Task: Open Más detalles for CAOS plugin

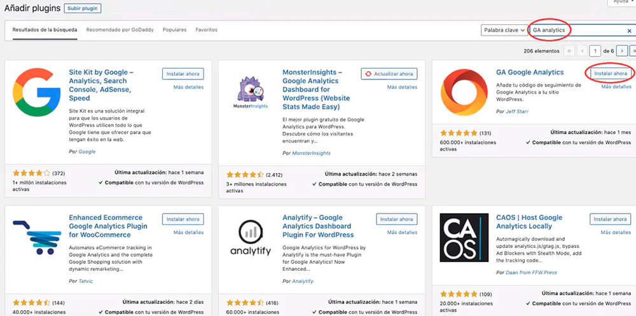Action: [616, 233]
